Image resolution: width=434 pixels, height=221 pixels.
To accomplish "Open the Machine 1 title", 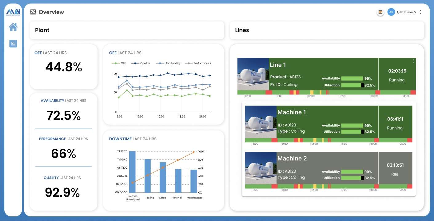I will click(292, 112).
